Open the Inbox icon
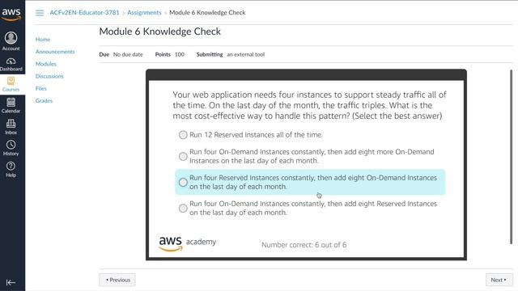The image size is (518, 291). pos(11,124)
